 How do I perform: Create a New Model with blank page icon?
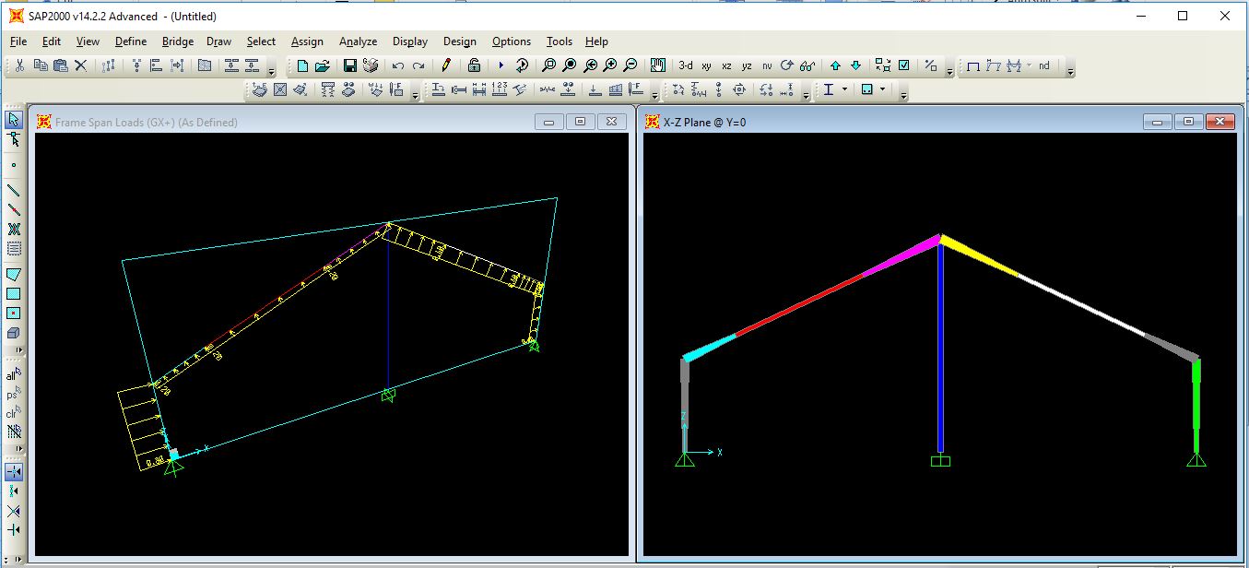click(x=302, y=65)
